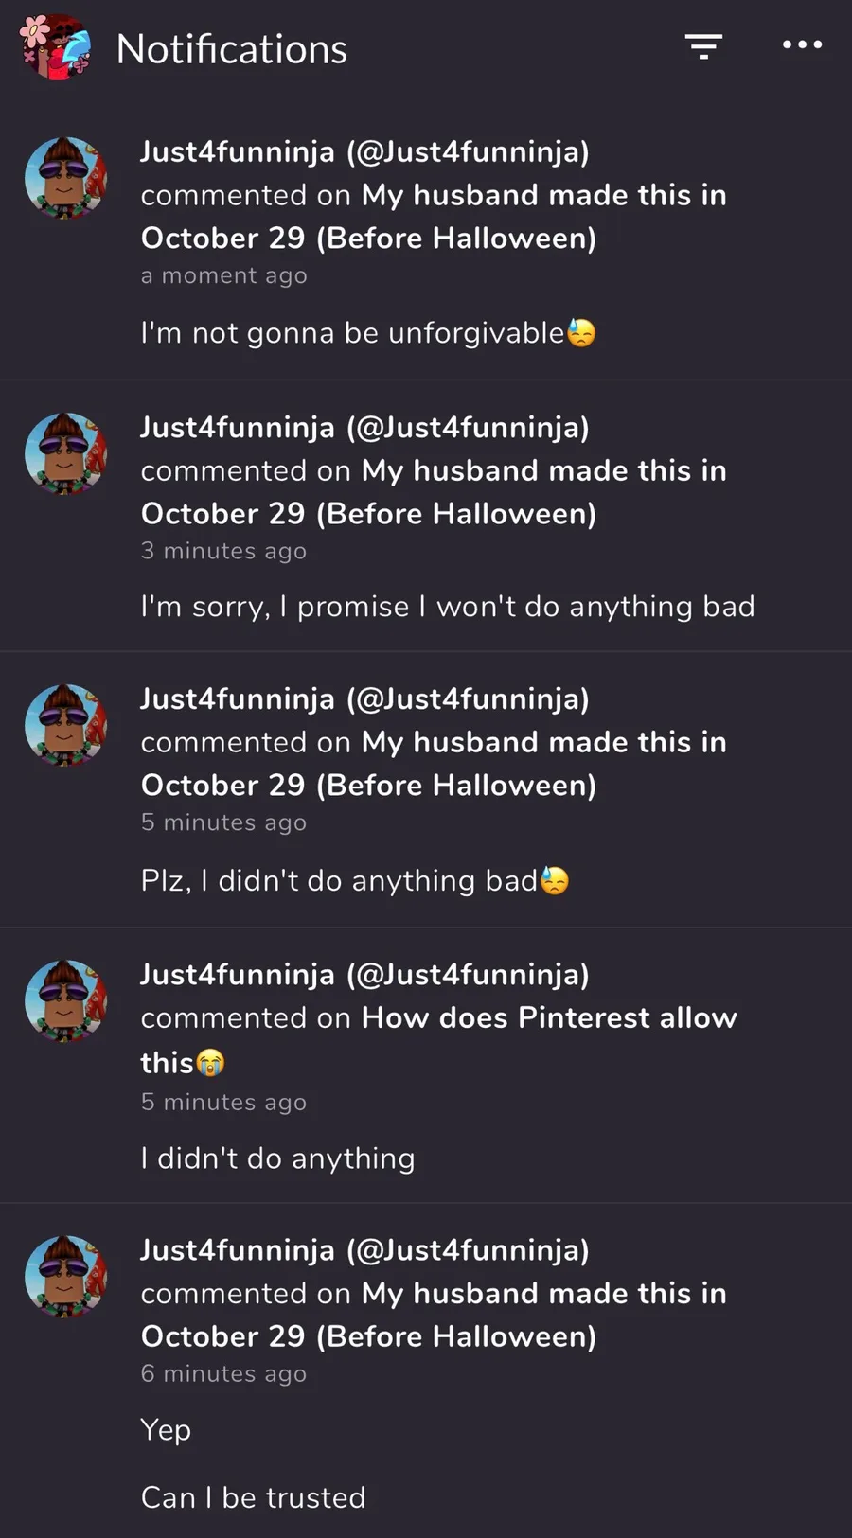This screenshot has width=852, height=1538.
Task: Open comment "I'm sorry, I promise I won't do anything bad"
Action: point(447,607)
